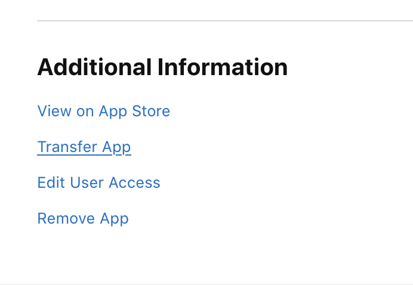The height and width of the screenshot is (285, 413).
Task: Go to View on App Store
Action: [x=103, y=111]
